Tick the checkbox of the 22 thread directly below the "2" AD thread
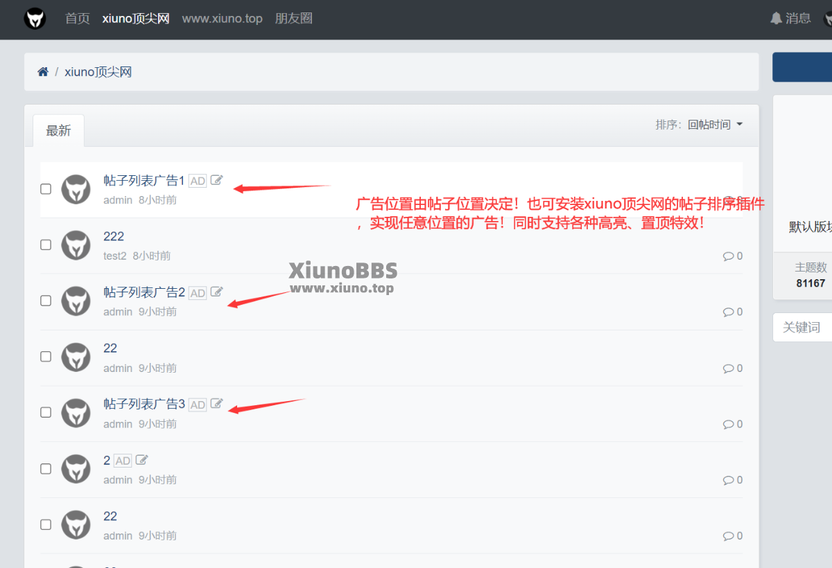This screenshot has width=832, height=568. 46,525
